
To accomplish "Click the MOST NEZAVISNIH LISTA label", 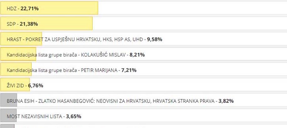I will tap(35, 116).
